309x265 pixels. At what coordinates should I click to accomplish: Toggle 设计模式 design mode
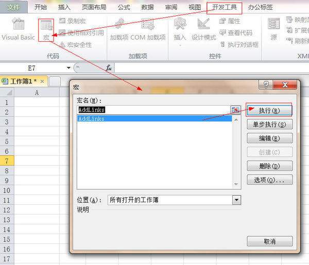click(204, 29)
